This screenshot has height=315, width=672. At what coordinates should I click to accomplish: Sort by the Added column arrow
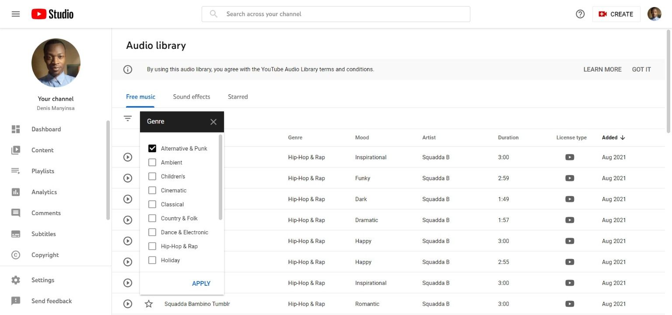[623, 137]
